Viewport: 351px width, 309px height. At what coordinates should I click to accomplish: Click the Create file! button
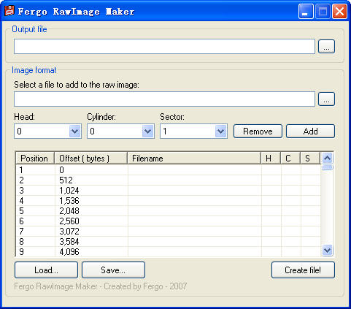click(x=303, y=270)
